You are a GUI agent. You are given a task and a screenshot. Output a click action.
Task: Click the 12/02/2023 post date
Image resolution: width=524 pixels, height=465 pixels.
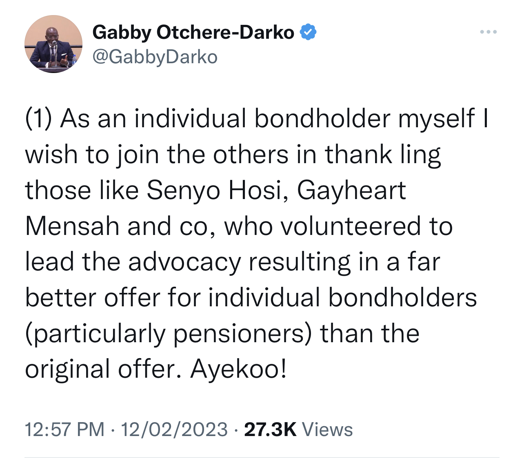point(174,430)
